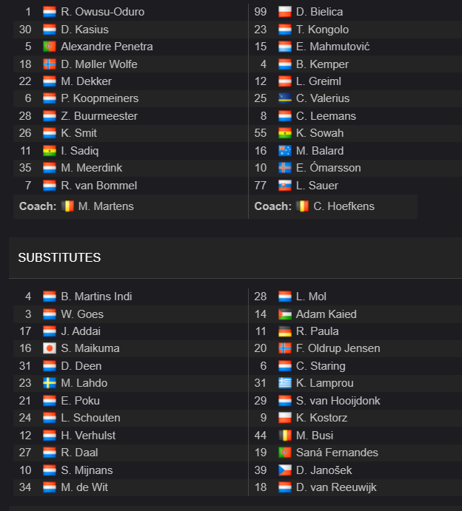Click the Curaçao flag beside C. Valerius
The width and height of the screenshot is (462, 511).
(x=285, y=98)
